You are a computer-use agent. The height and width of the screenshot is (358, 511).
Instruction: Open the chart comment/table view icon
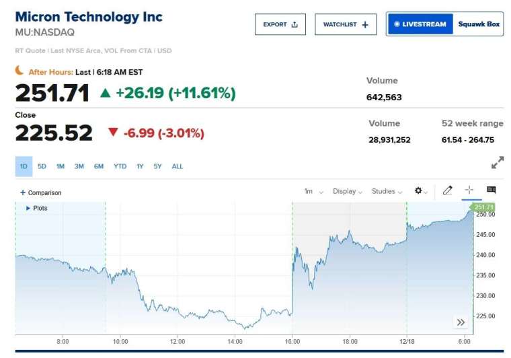(492, 190)
